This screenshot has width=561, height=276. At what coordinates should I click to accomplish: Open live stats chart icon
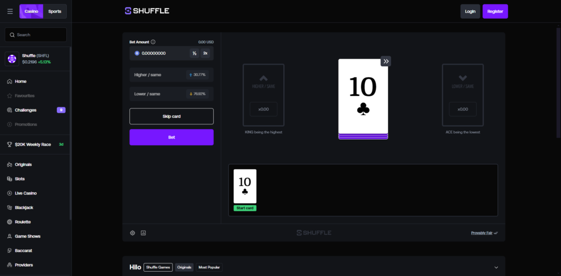pyautogui.click(x=144, y=233)
